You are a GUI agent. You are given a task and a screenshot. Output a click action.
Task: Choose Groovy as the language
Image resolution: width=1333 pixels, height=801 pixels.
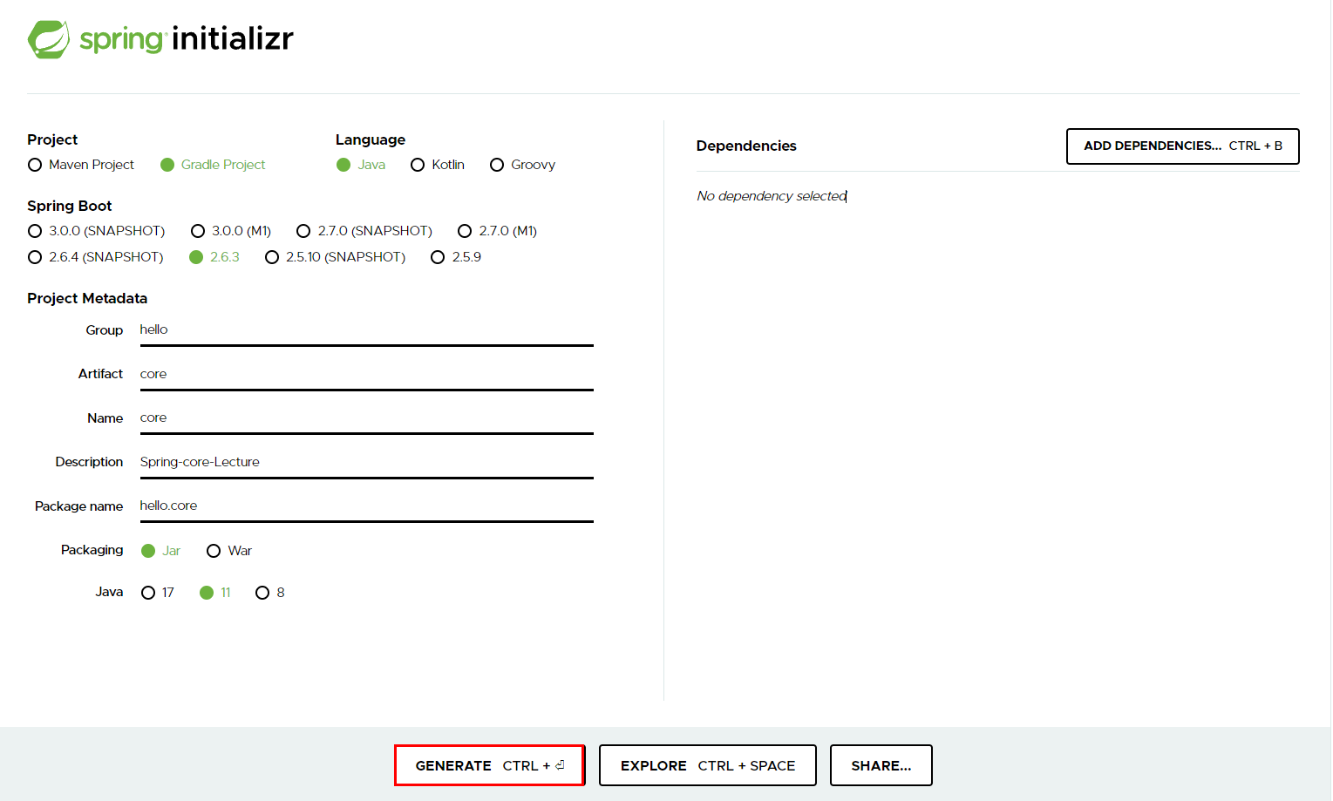click(522, 165)
